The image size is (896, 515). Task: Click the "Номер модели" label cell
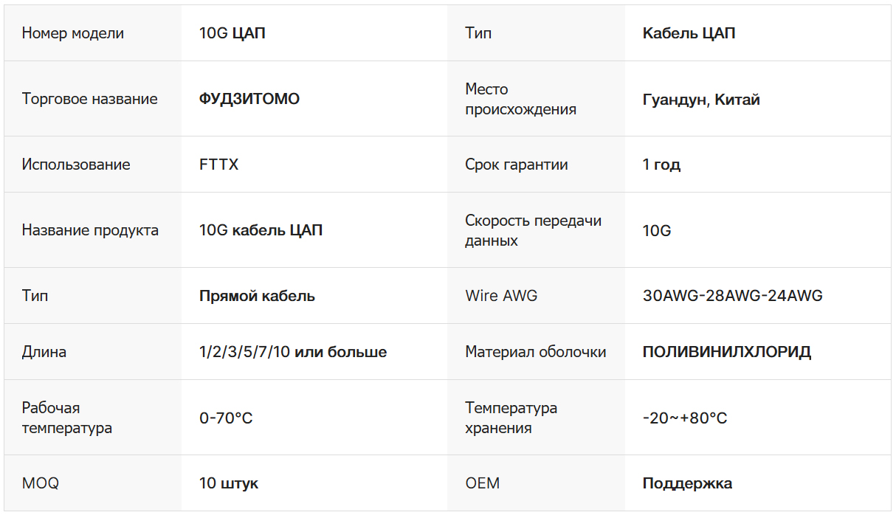(73, 33)
